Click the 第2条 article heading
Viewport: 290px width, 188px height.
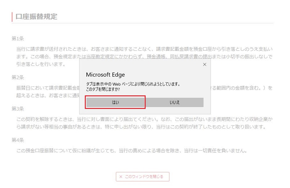[x=18, y=77]
